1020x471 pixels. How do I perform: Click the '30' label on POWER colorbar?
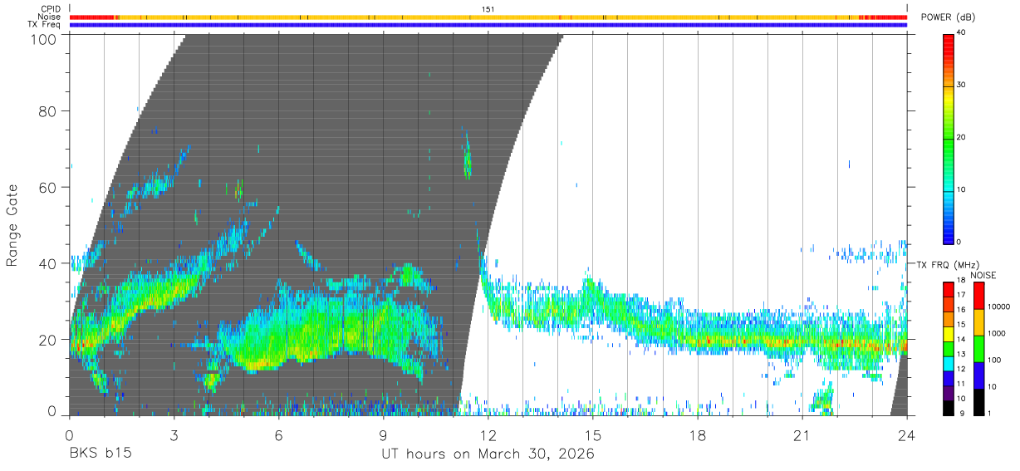[962, 85]
